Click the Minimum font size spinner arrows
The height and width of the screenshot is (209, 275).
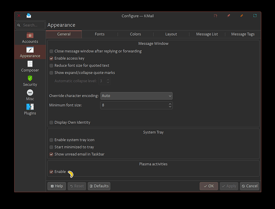pyautogui.click(x=170, y=105)
